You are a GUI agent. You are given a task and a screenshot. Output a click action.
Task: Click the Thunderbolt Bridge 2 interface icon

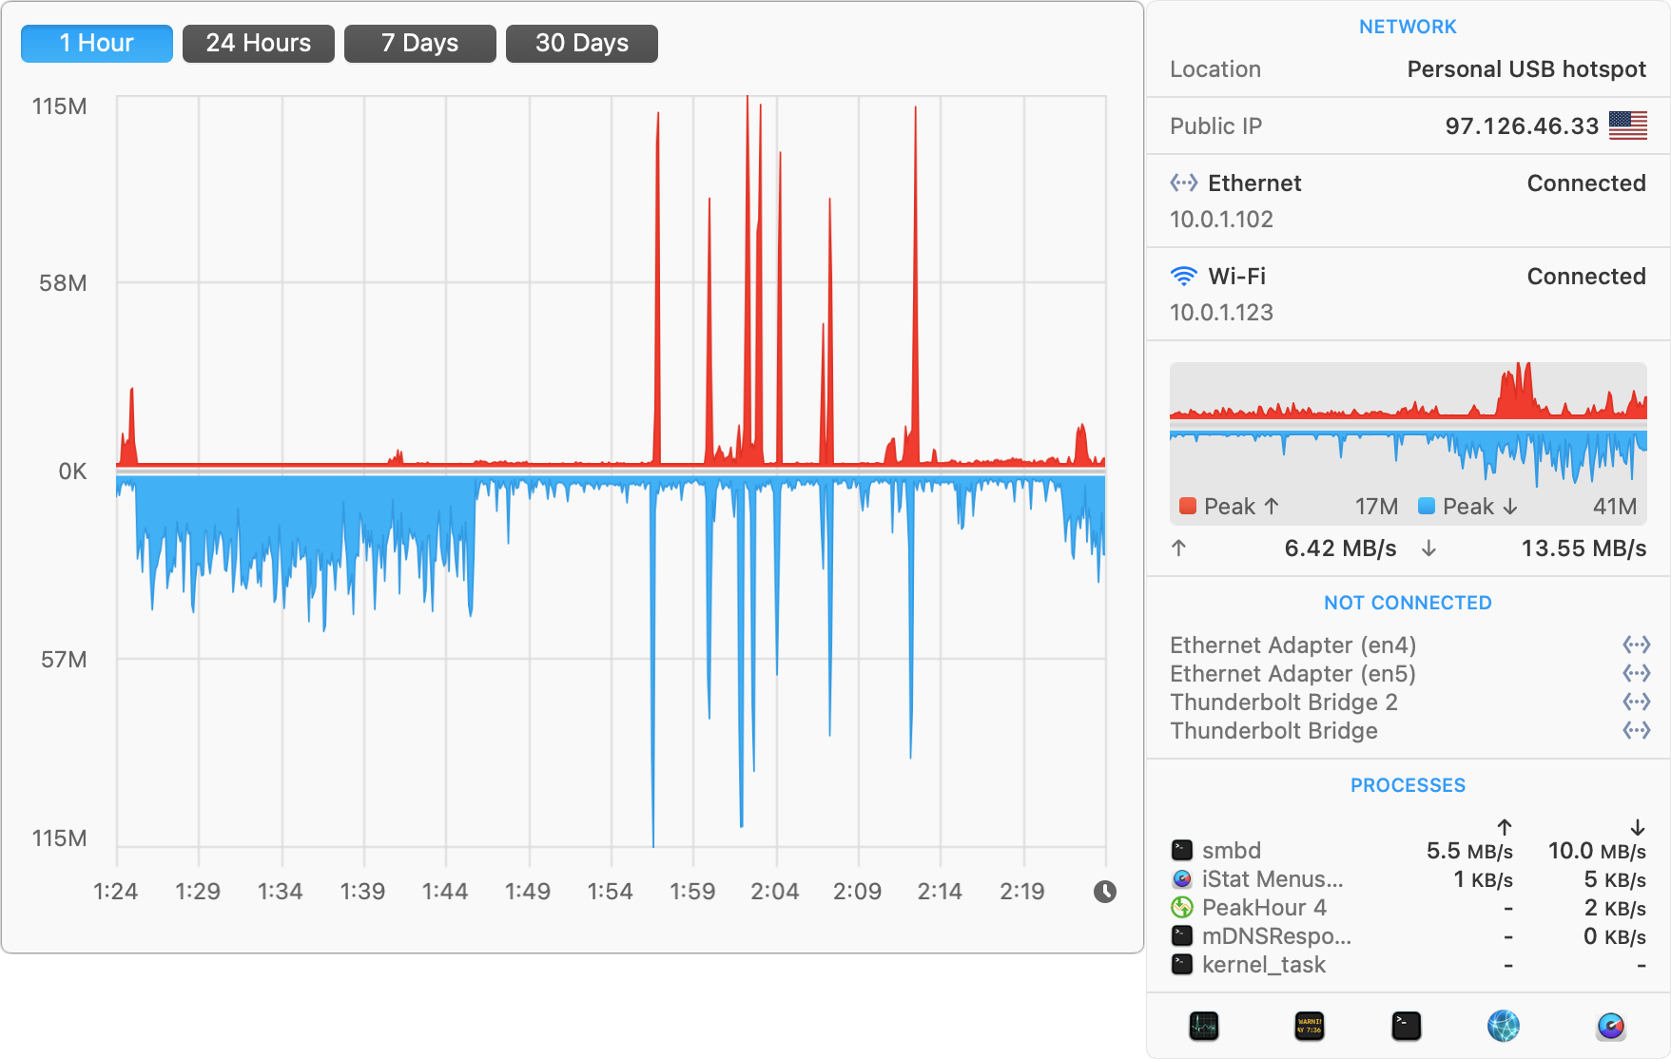[1636, 702]
